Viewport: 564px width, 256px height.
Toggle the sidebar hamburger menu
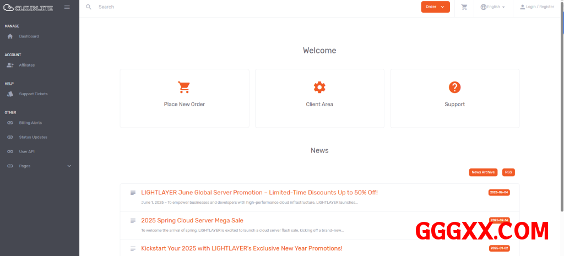point(67,7)
